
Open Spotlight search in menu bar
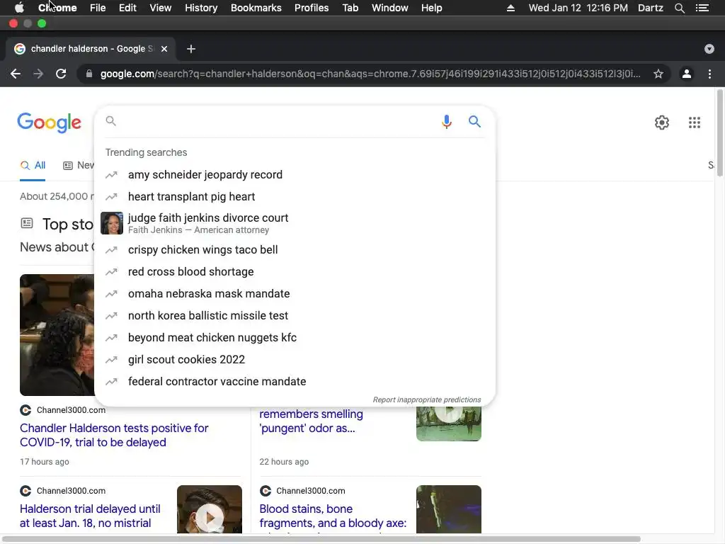(x=679, y=8)
